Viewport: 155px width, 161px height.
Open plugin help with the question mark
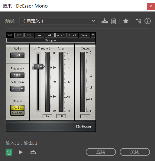93,35
